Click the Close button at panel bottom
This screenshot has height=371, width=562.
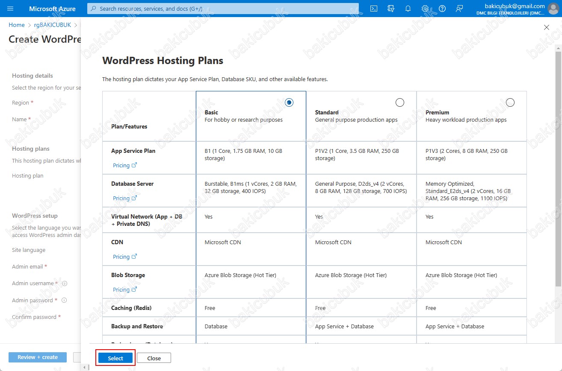coord(154,358)
